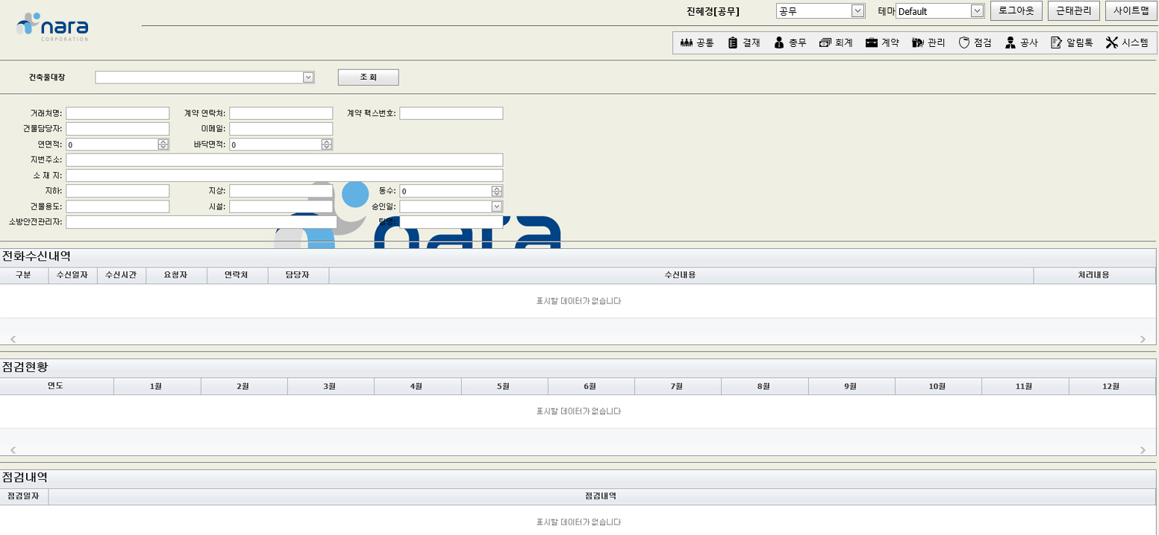Viewport: 1159px width, 535px height.
Task: Open the 총무 person icon menu
Action: pyautogui.click(x=790, y=43)
